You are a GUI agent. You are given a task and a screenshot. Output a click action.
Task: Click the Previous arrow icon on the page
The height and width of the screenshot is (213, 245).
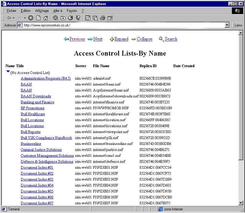click(x=66, y=39)
